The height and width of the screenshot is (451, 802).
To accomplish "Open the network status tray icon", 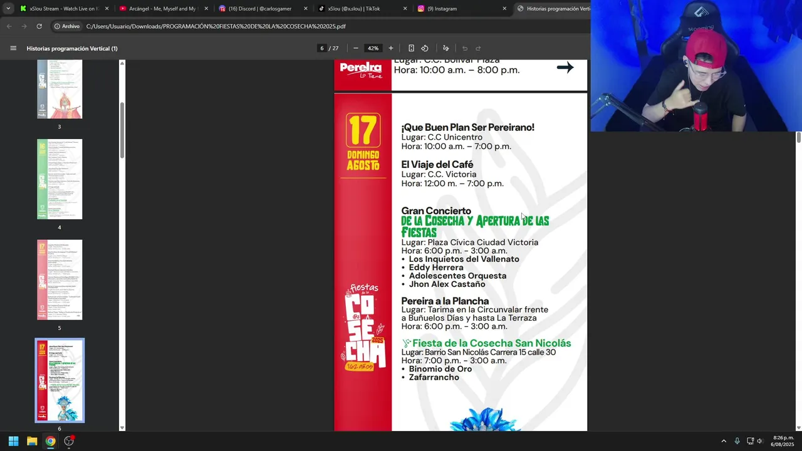I will (750, 441).
